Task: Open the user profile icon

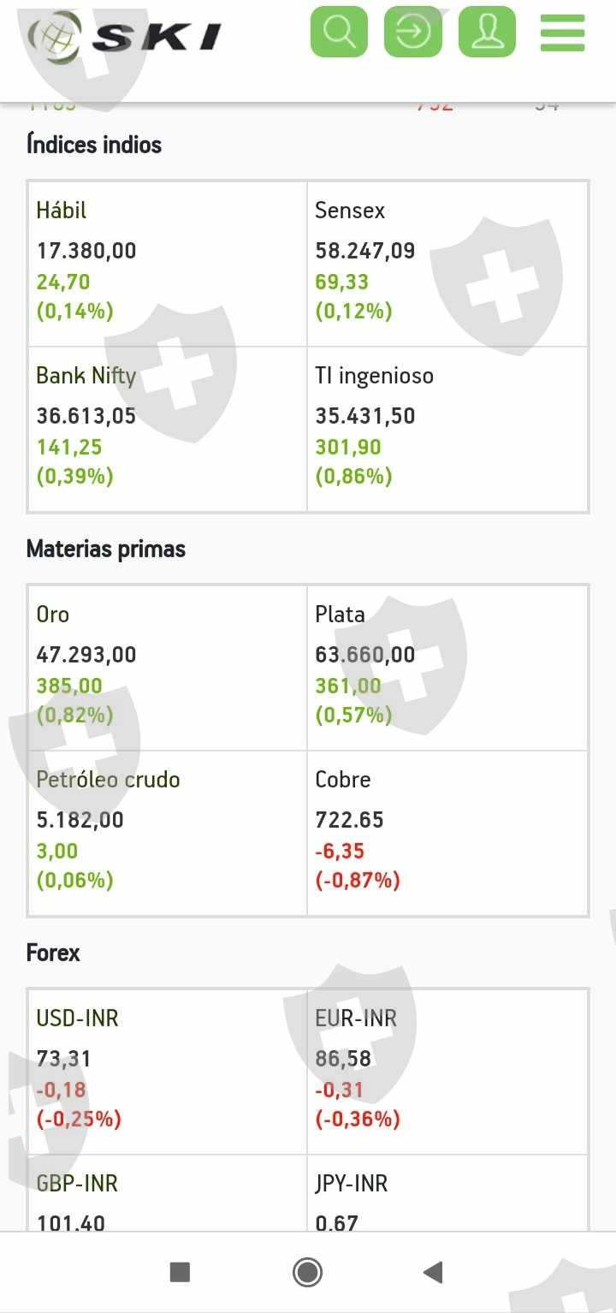Action: [488, 32]
